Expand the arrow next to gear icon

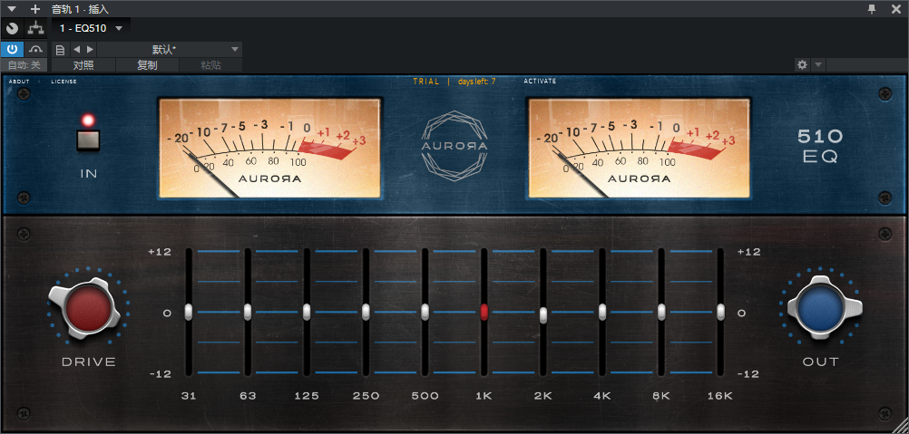[x=818, y=65]
